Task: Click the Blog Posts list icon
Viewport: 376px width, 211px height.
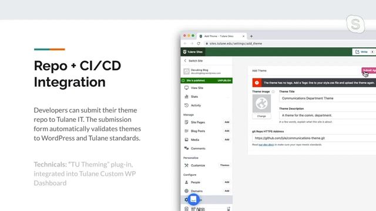Action: coord(187,131)
